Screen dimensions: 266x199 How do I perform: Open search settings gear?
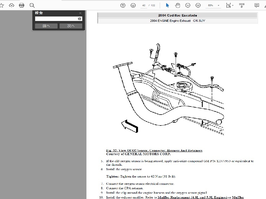pyautogui.click(x=79, y=19)
